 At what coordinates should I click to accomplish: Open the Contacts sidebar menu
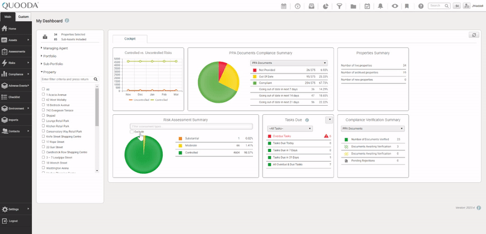pyautogui.click(x=16, y=131)
